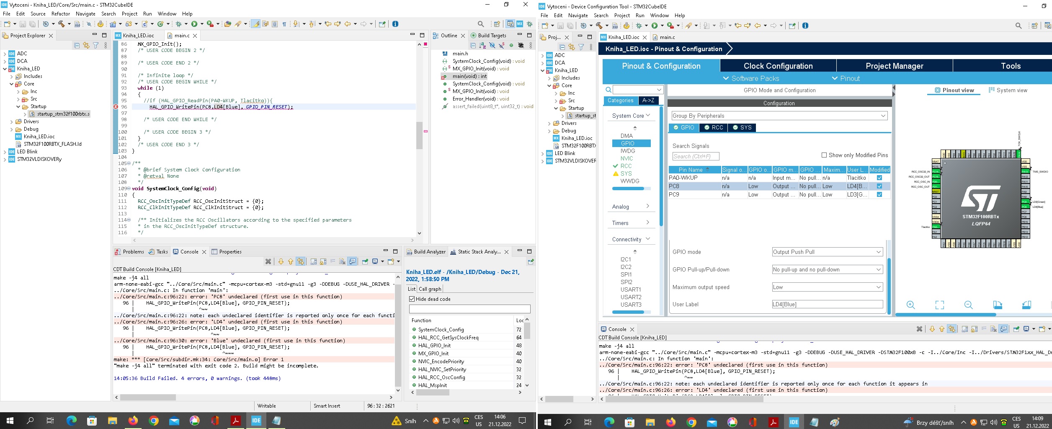Click the Collapse All icon in Project Explorer
The height and width of the screenshot is (429, 1052).
[77, 45]
